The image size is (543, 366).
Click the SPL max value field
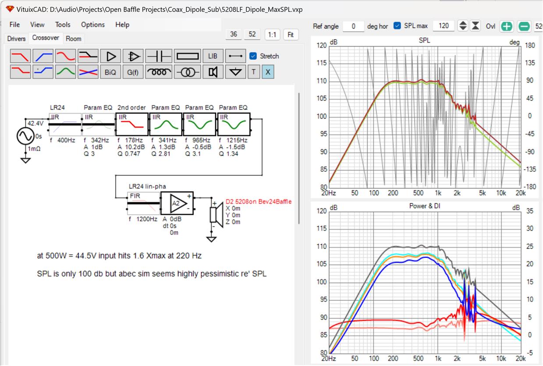click(443, 26)
